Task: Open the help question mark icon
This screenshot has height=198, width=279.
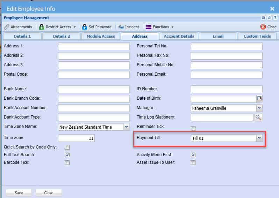Action: coord(275,17)
